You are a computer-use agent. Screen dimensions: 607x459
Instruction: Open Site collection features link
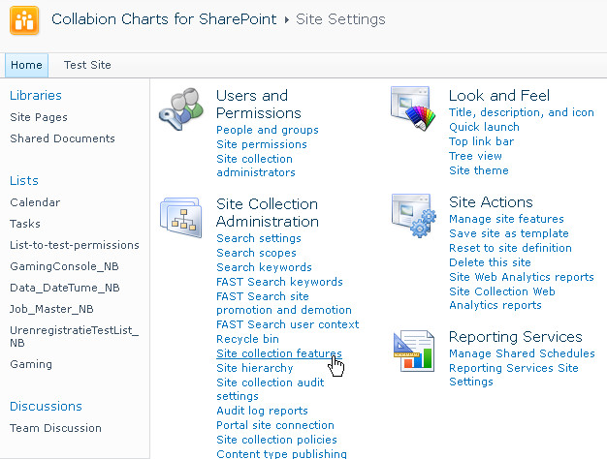click(278, 354)
